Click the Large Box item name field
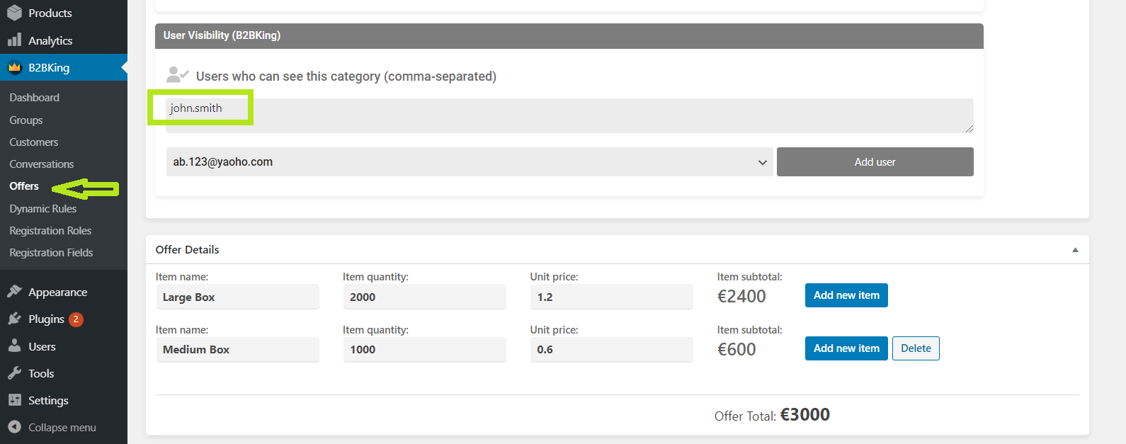The width and height of the screenshot is (1126, 444). [x=237, y=297]
